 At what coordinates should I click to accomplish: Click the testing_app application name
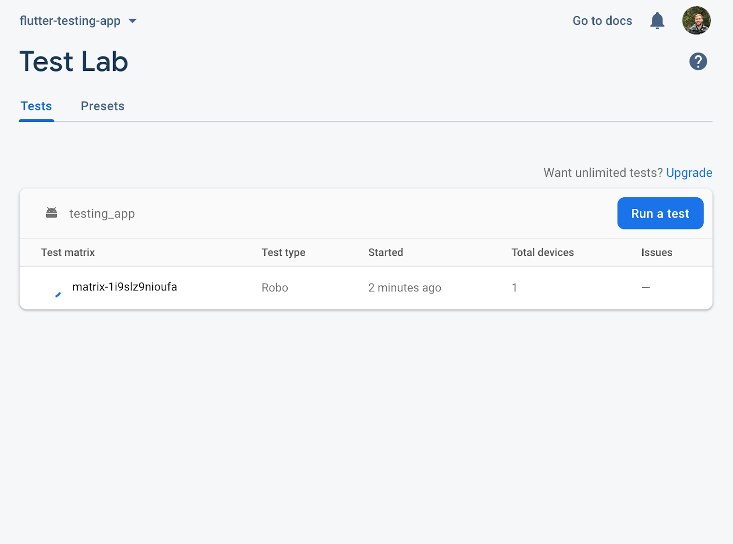point(102,213)
